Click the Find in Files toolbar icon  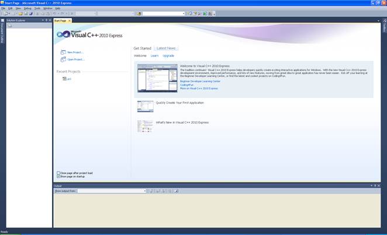[x=139, y=13]
